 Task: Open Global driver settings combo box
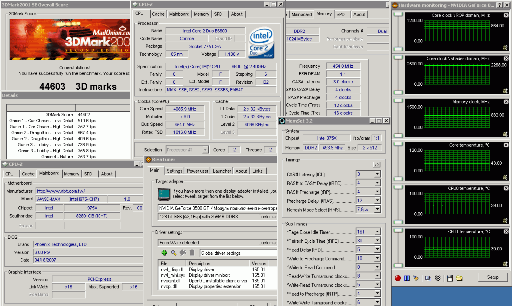pos(238,253)
